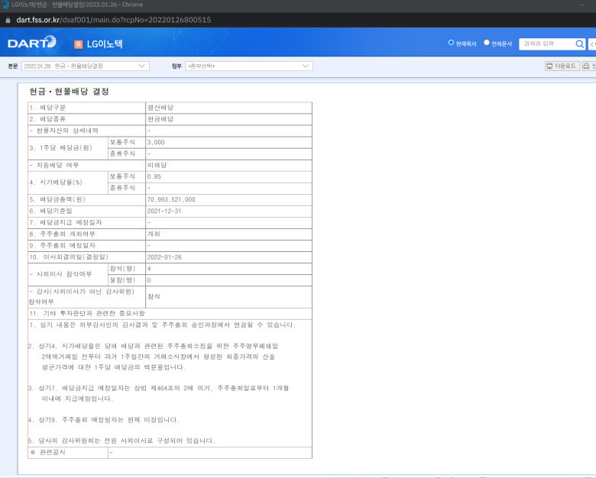Viewport: 596px width, 478px height.
Task: Click the Chrome window icon in title bar
Action: point(5,5)
